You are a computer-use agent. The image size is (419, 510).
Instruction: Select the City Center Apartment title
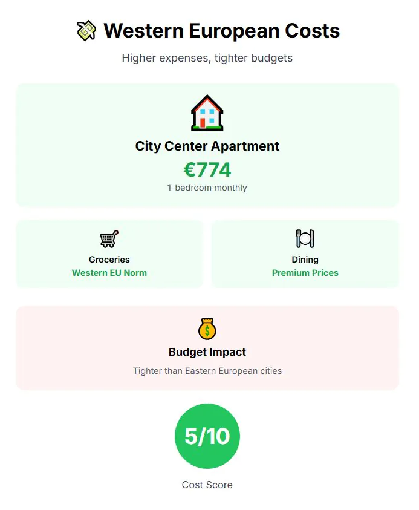(207, 146)
